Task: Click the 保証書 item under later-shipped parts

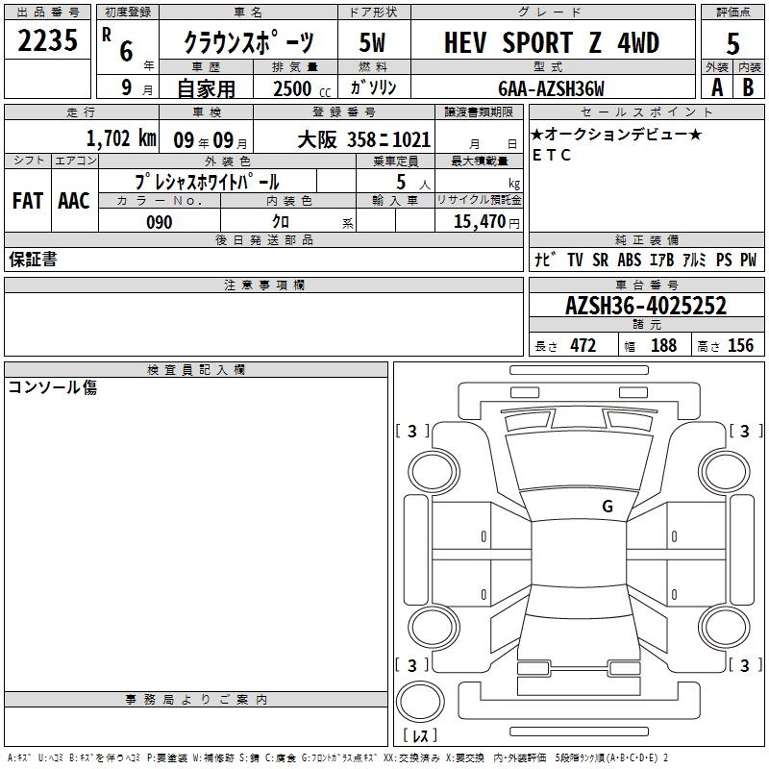Action: coord(33,260)
